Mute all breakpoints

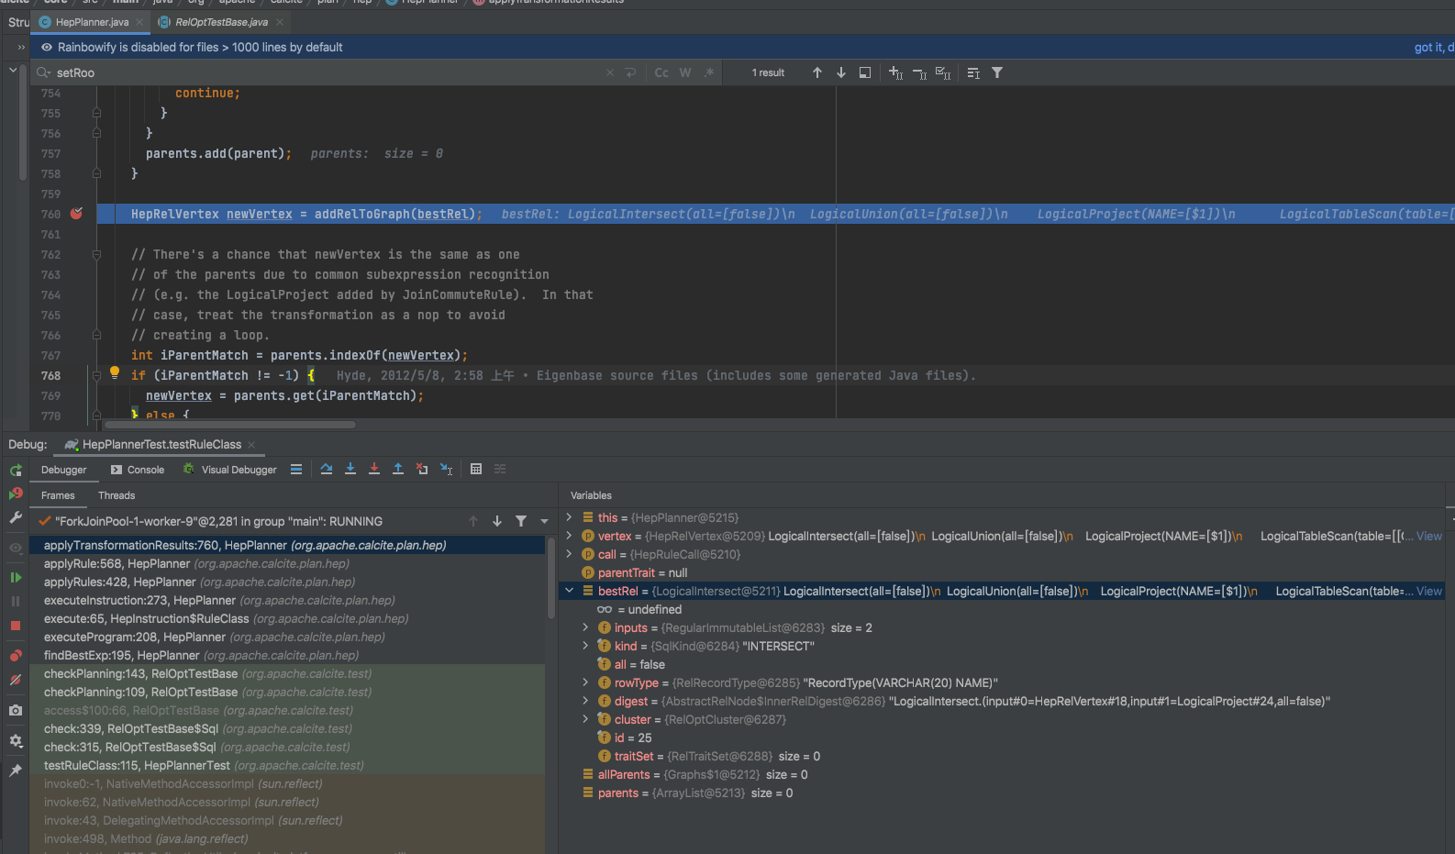point(16,680)
